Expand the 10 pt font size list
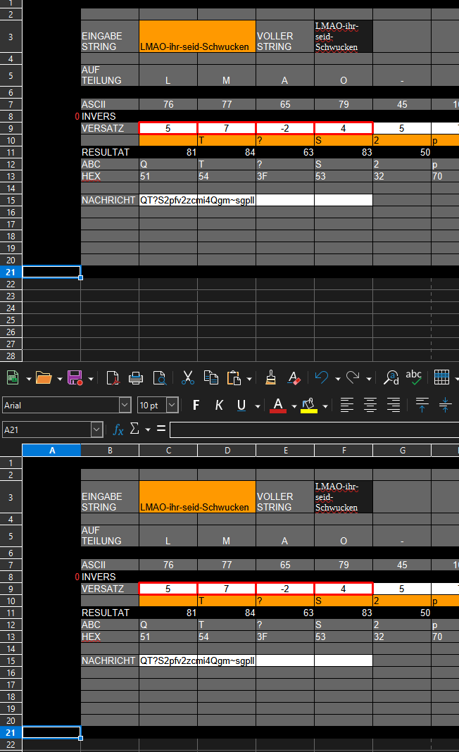This screenshot has width=459, height=752. (x=172, y=406)
